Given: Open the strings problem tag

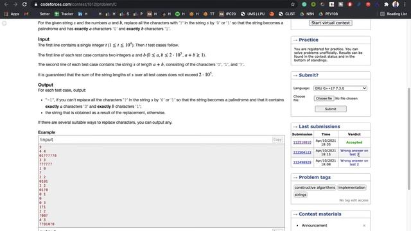Looking at the screenshot, I should pos(301,194).
